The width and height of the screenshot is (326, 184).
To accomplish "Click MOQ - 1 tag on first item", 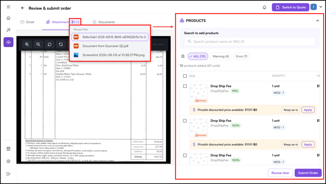I will coord(279,93).
